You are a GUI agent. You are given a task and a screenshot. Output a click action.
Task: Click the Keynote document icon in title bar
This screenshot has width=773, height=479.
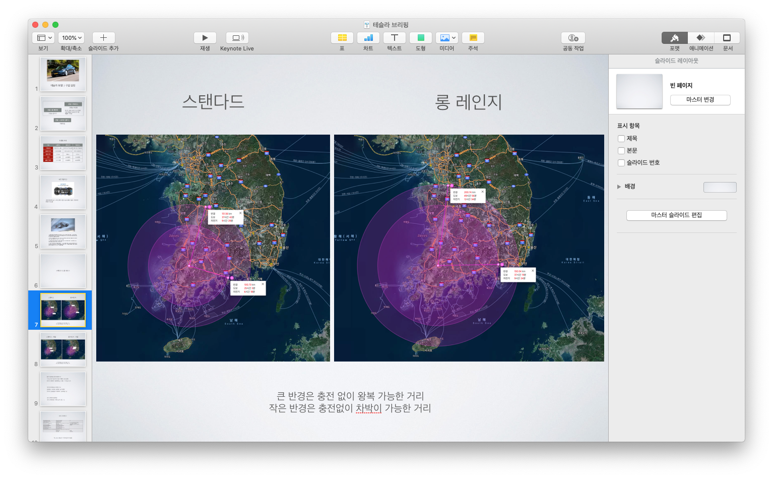pos(367,25)
